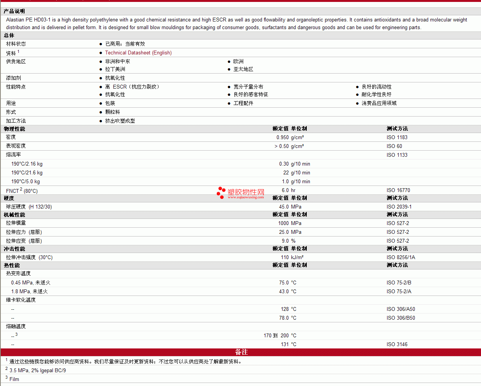Click the 欧洲 region entry

tap(239, 62)
